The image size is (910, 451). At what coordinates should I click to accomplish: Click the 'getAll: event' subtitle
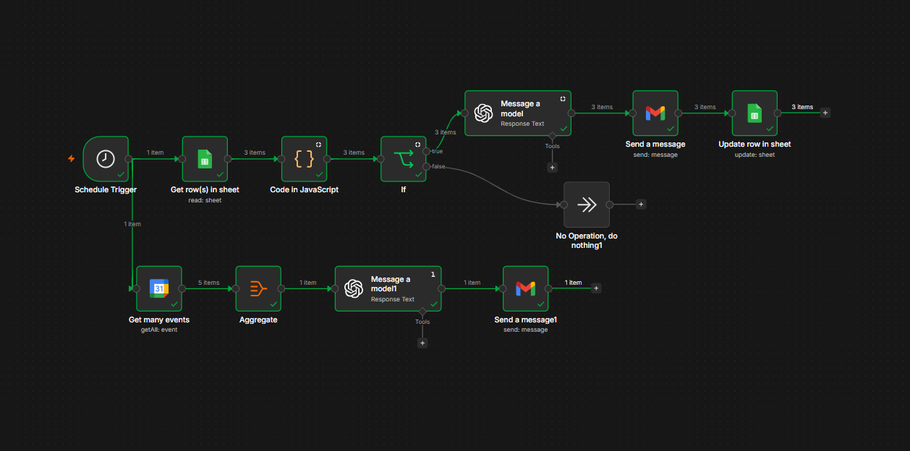pos(159,330)
